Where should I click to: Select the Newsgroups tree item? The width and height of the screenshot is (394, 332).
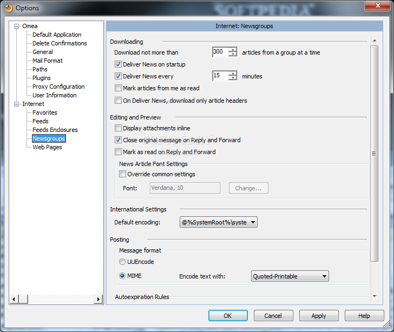tap(49, 138)
